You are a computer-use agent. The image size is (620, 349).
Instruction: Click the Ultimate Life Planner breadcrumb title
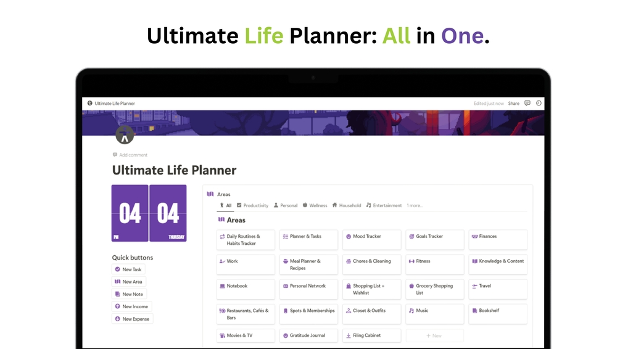114,104
